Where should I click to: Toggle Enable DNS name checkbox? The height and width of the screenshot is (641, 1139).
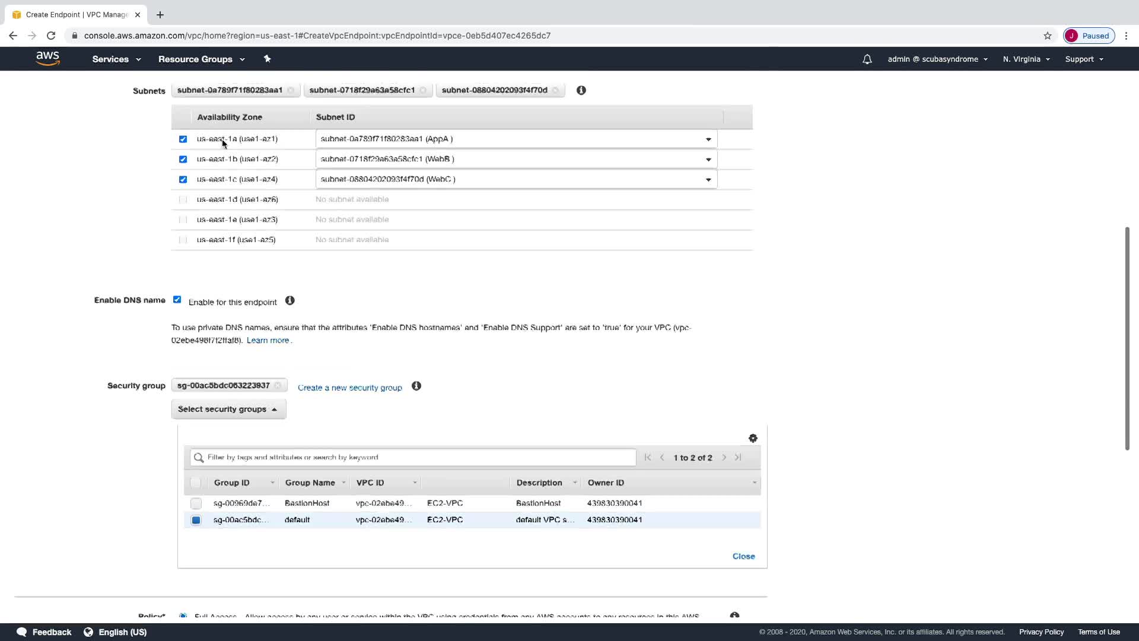click(177, 300)
